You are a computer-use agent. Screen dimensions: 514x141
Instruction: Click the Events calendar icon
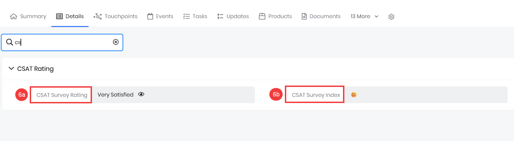150,16
